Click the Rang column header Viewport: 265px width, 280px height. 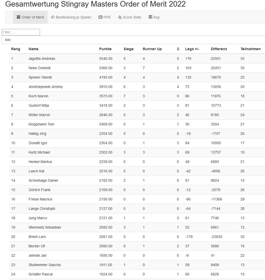(x=15, y=49)
